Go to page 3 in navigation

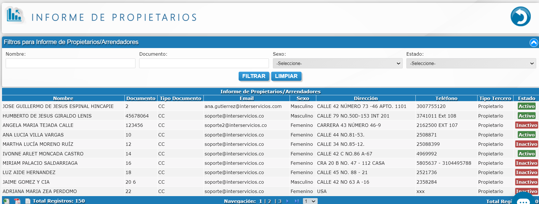pyautogui.click(x=279, y=201)
